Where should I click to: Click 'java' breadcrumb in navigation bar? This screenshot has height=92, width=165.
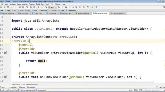click(x=28, y=10)
